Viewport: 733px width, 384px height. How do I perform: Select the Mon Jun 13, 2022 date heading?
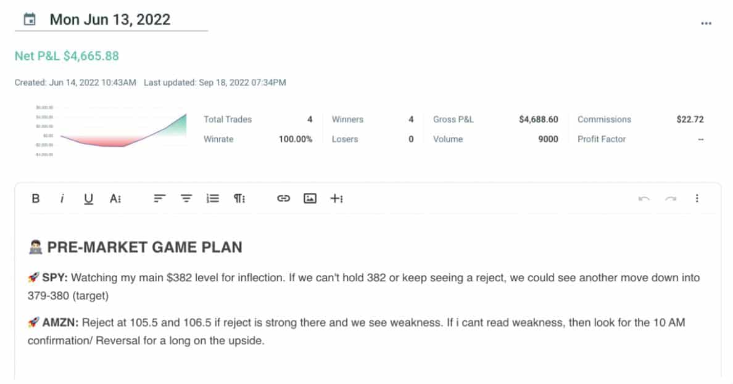109,19
